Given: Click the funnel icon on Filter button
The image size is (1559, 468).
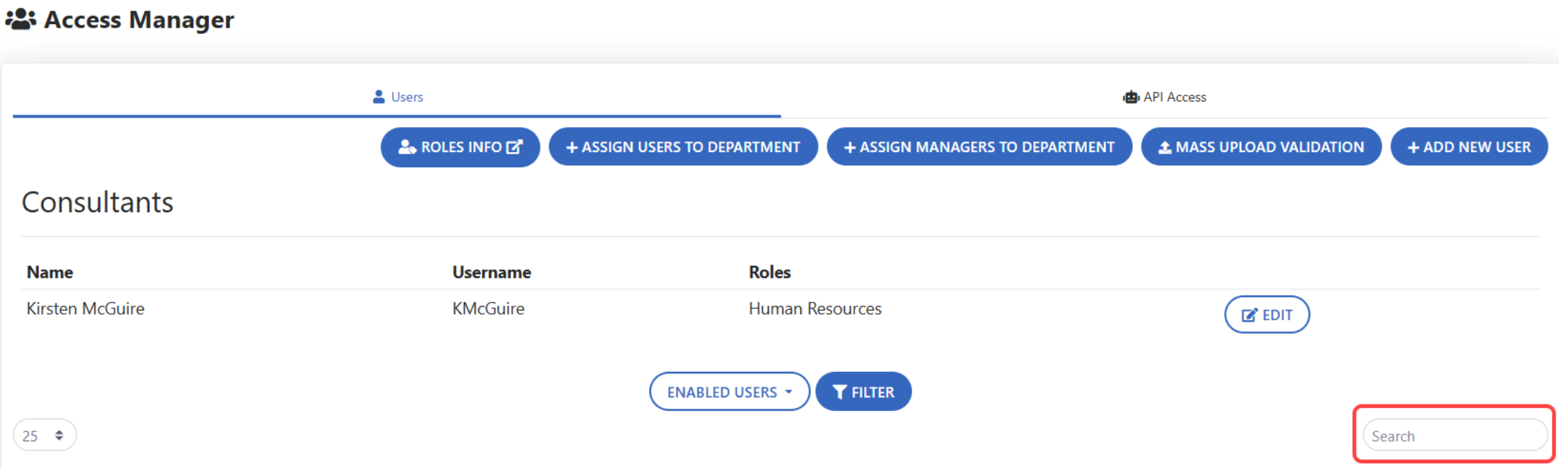Looking at the screenshot, I should [x=839, y=392].
